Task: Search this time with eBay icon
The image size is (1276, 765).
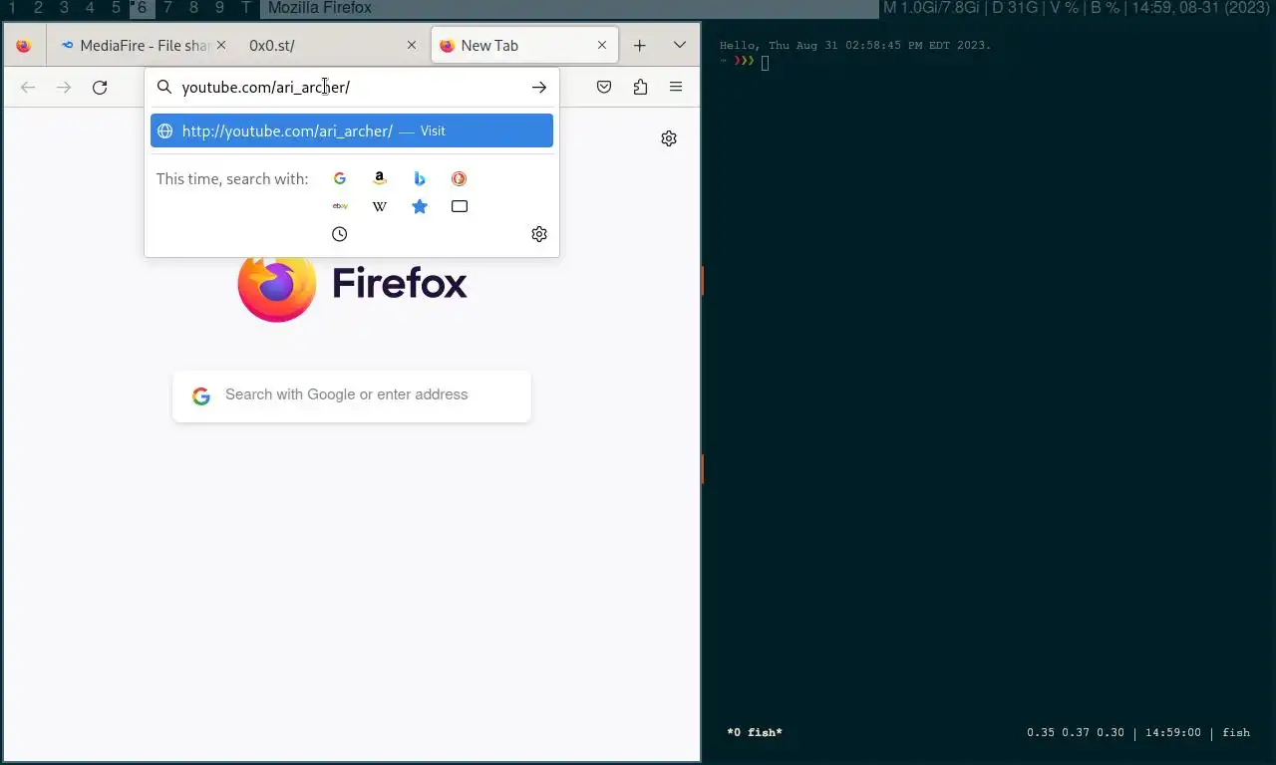Action: [x=340, y=206]
